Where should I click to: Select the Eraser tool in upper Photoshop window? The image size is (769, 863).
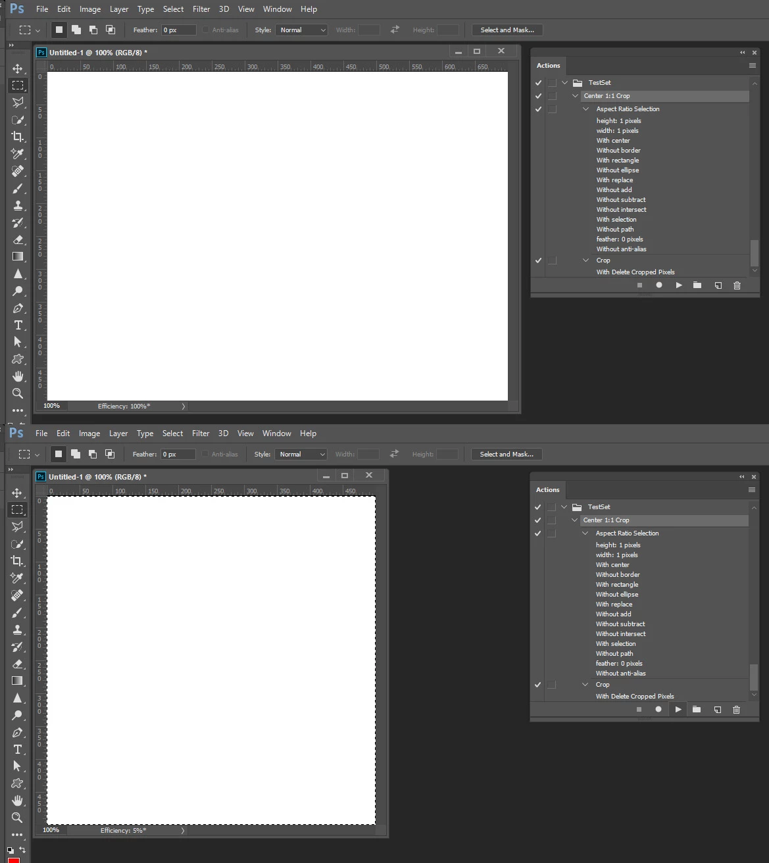tap(18, 239)
